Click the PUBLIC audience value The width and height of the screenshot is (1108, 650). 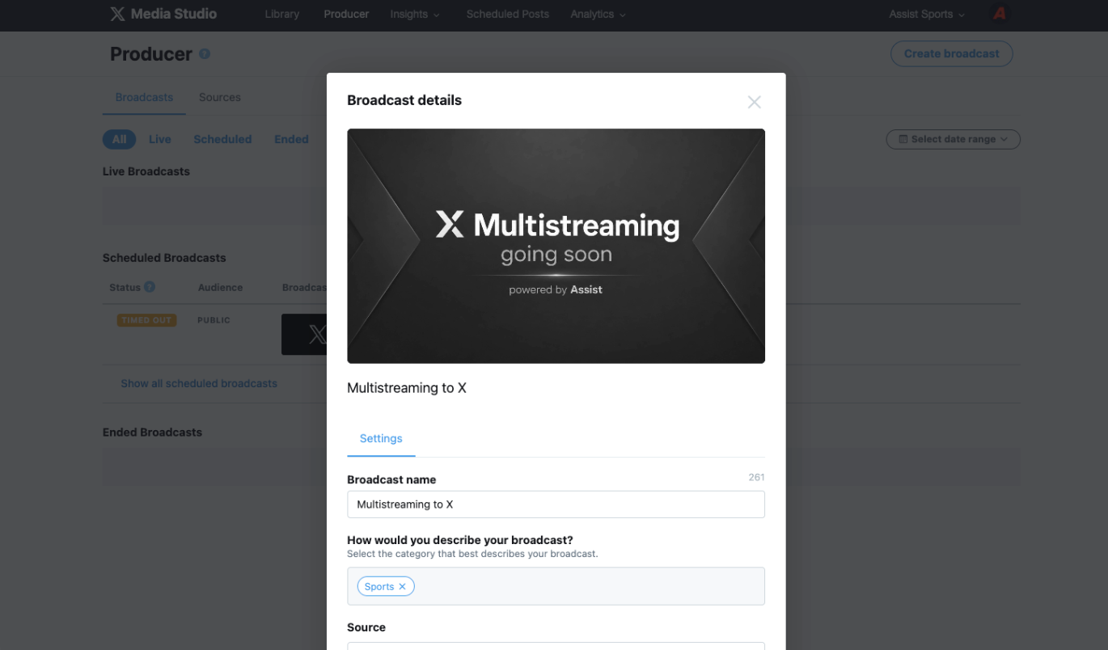click(214, 320)
